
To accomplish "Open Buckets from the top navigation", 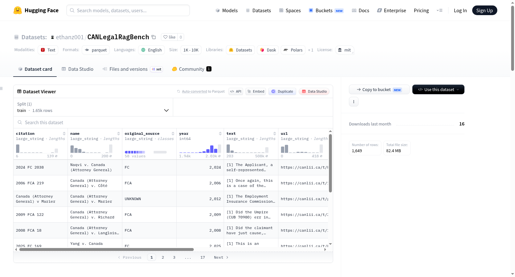I will 326,11.
